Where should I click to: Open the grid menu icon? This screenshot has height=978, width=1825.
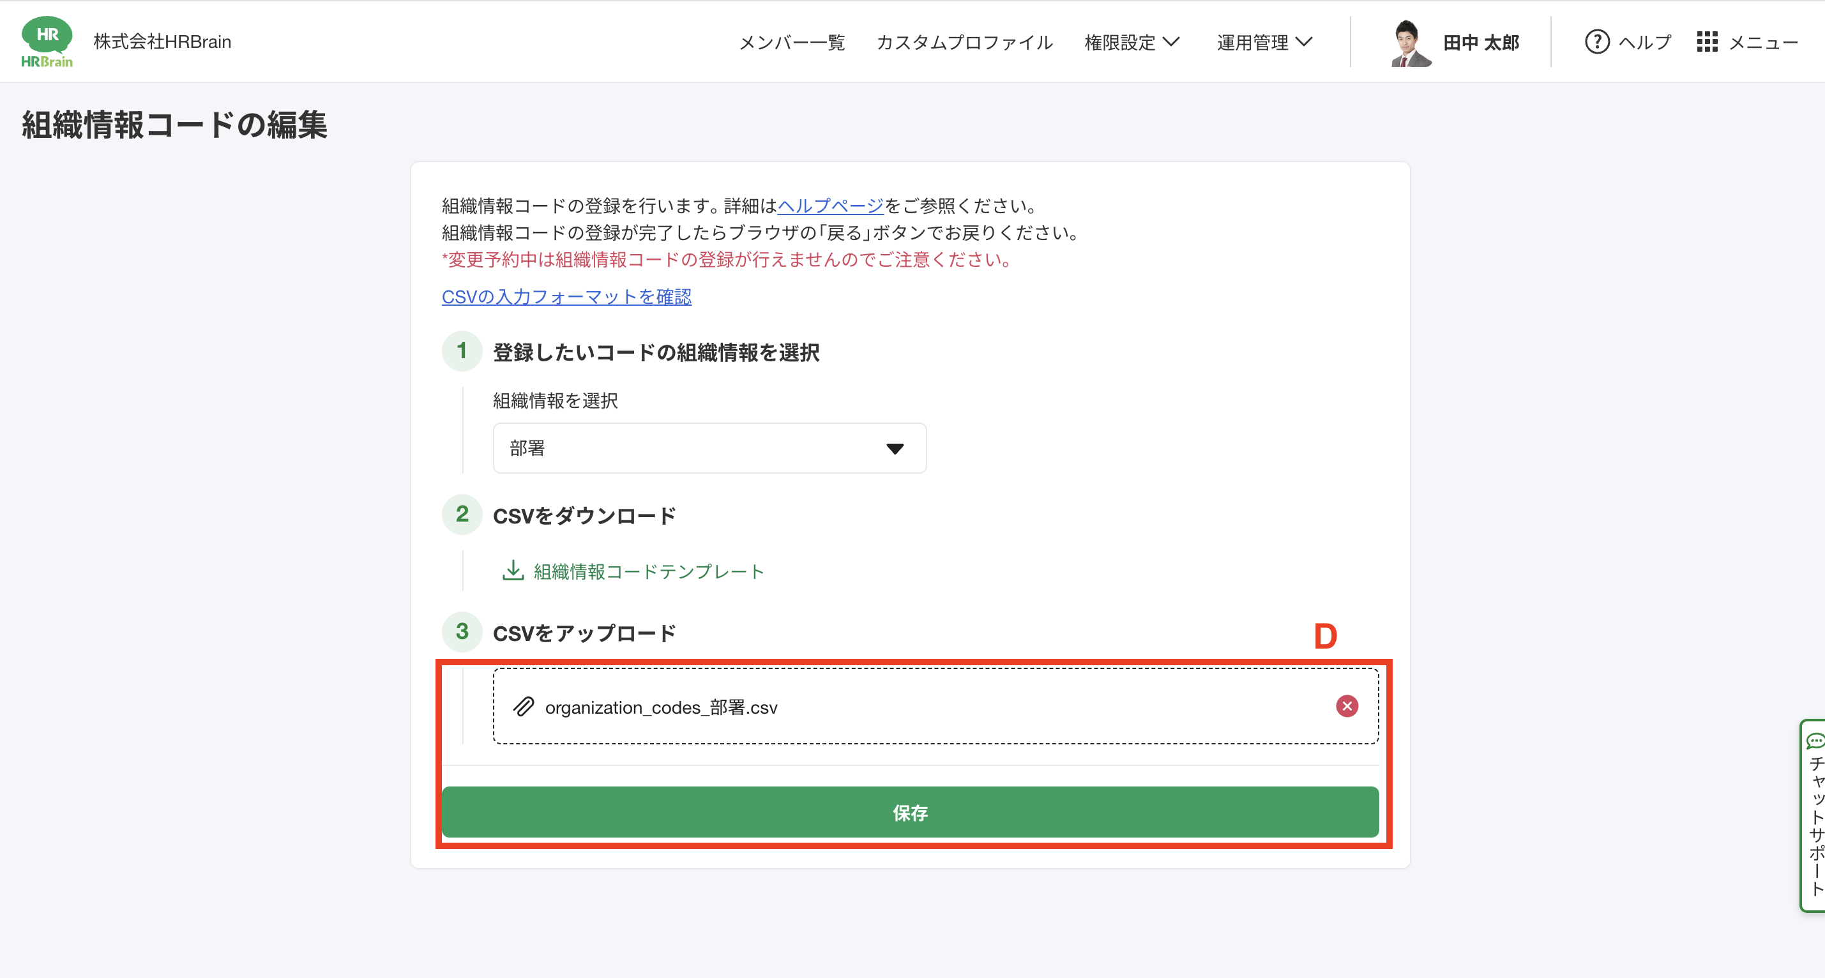tap(1707, 43)
